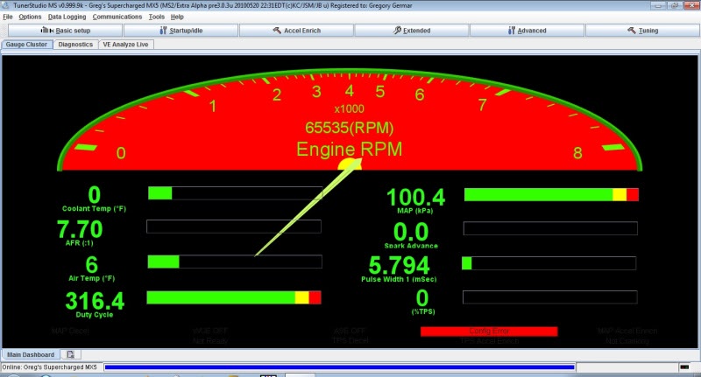Click the 65535(RPM) readout
701x377 pixels.
pos(350,128)
